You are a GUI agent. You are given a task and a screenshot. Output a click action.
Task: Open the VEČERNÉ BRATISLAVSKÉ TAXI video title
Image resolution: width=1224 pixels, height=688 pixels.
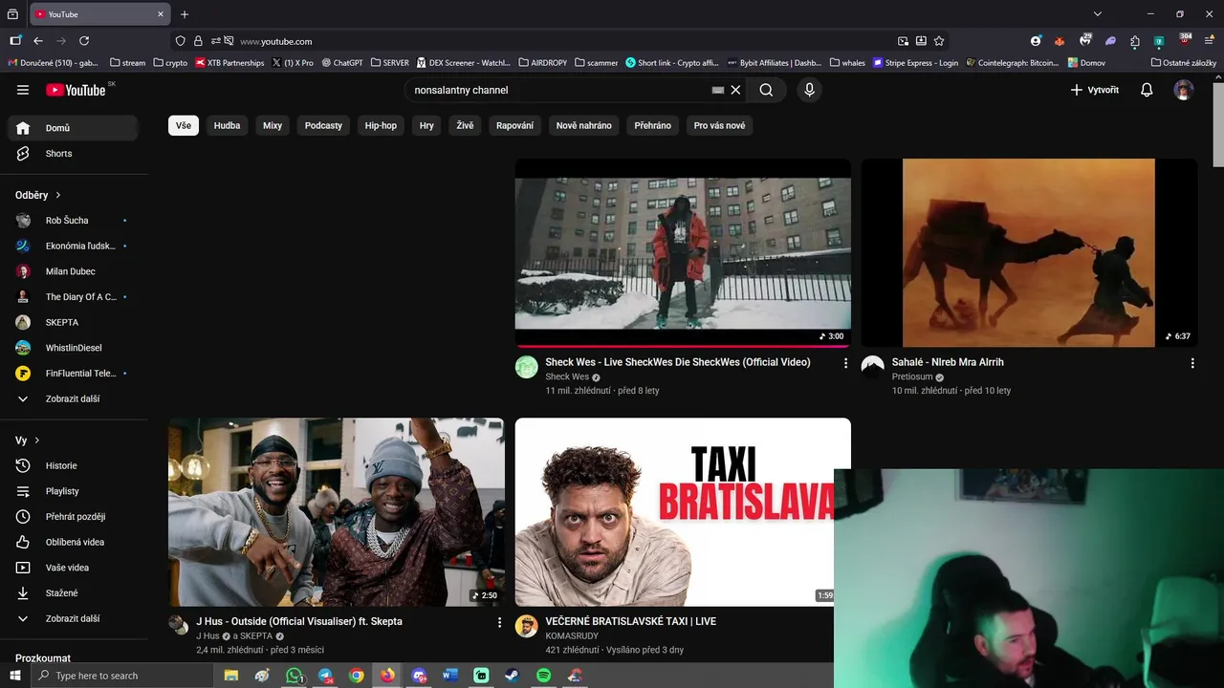pos(631,621)
